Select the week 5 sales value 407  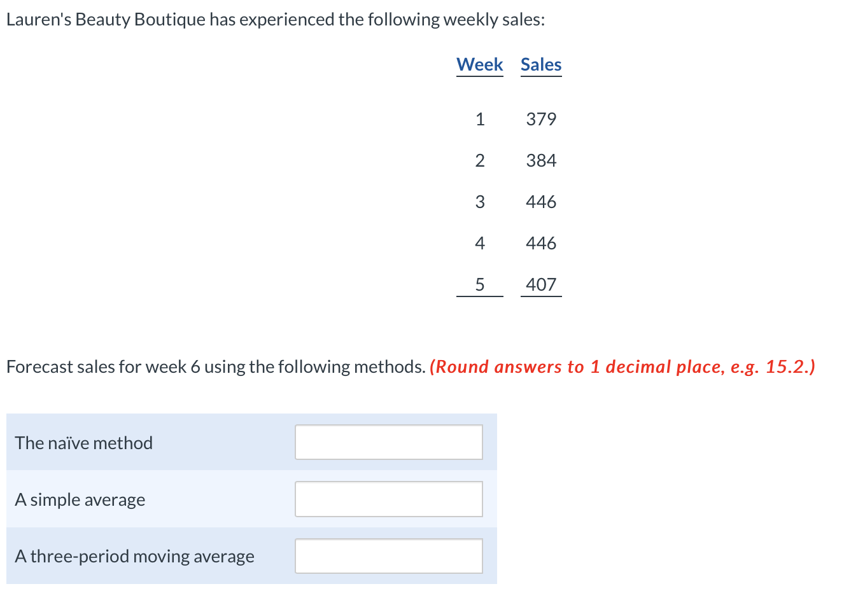pos(541,284)
